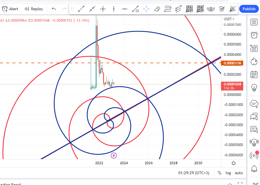
Task: Undo the last chart action
Action: click(54, 9)
